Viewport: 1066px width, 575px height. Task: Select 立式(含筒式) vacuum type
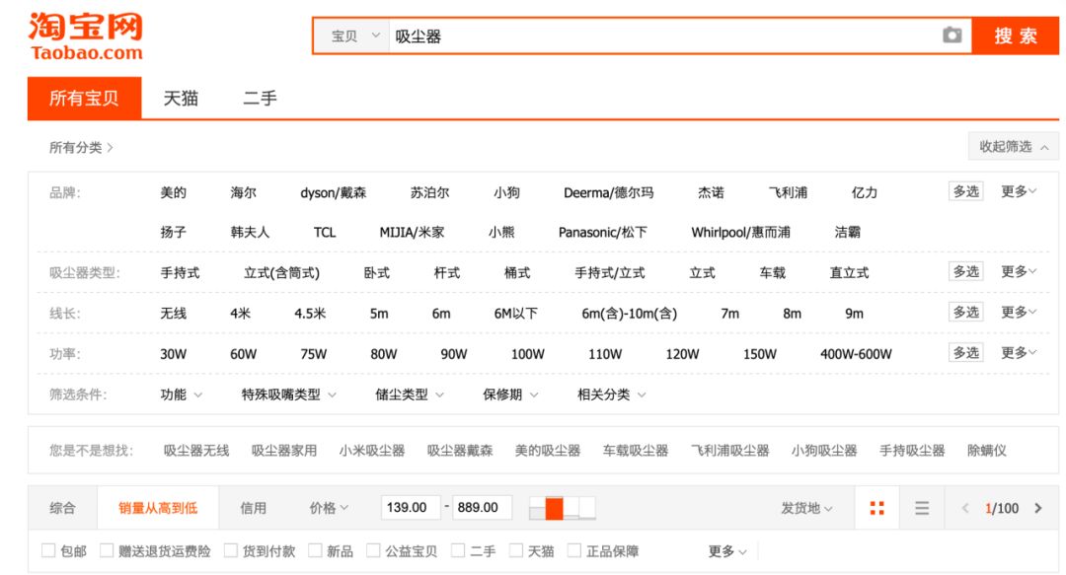click(281, 273)
